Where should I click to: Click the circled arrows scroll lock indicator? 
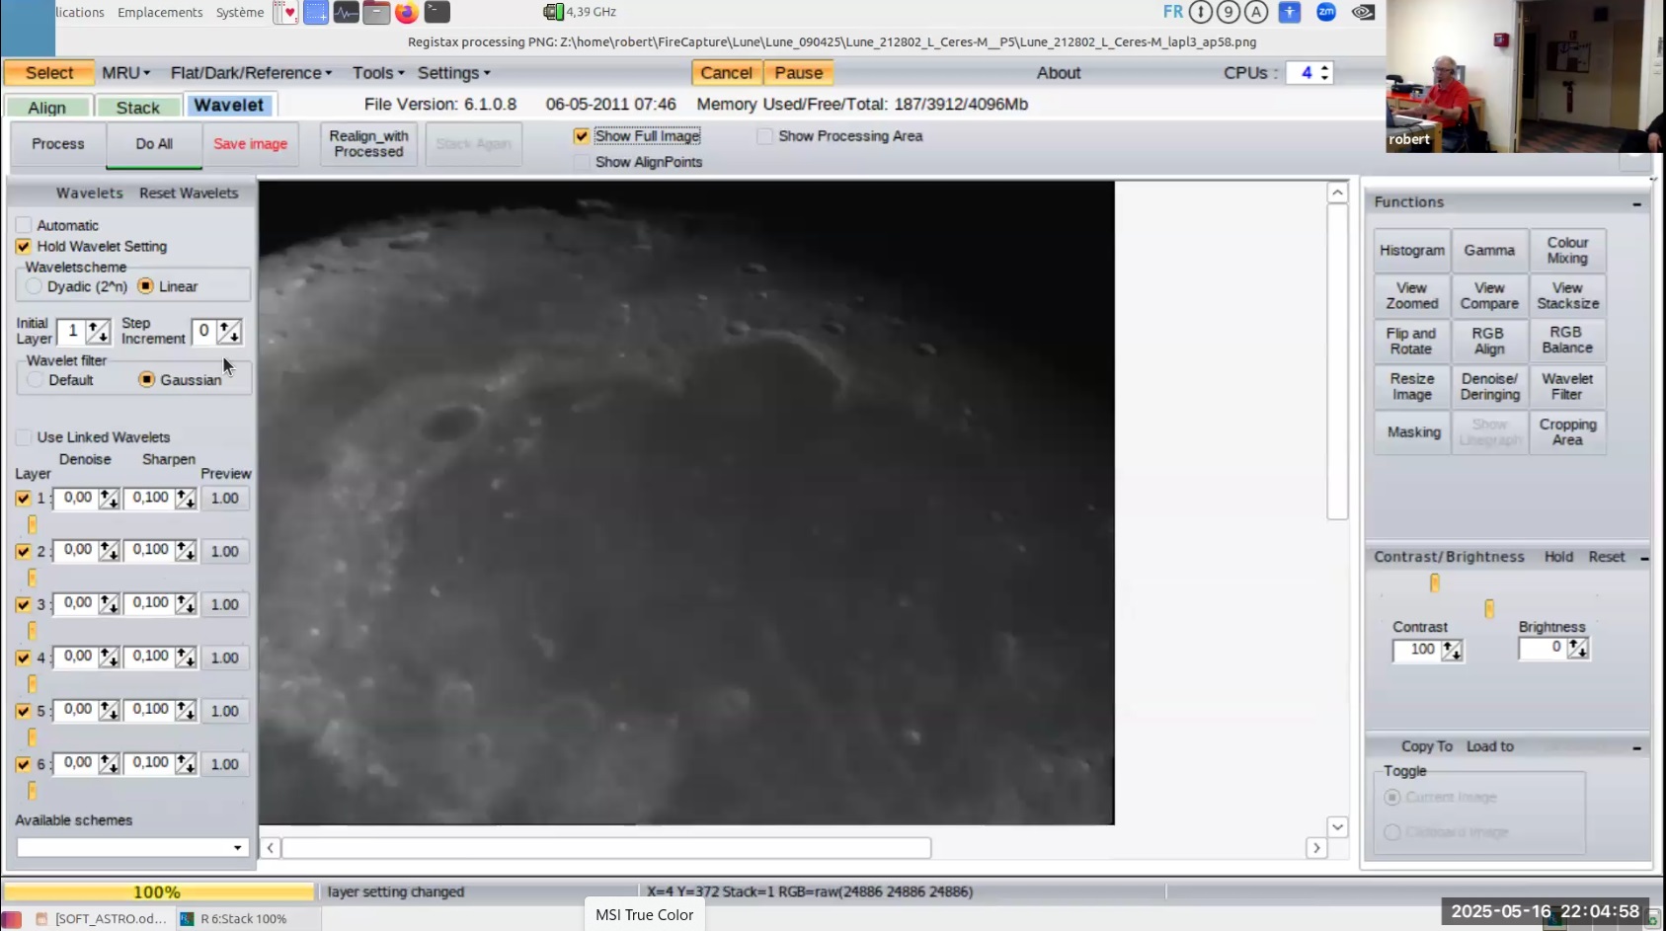pos(1200,12)
